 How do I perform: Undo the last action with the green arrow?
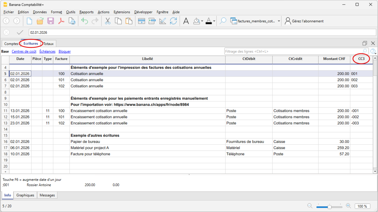pos(85,21)
